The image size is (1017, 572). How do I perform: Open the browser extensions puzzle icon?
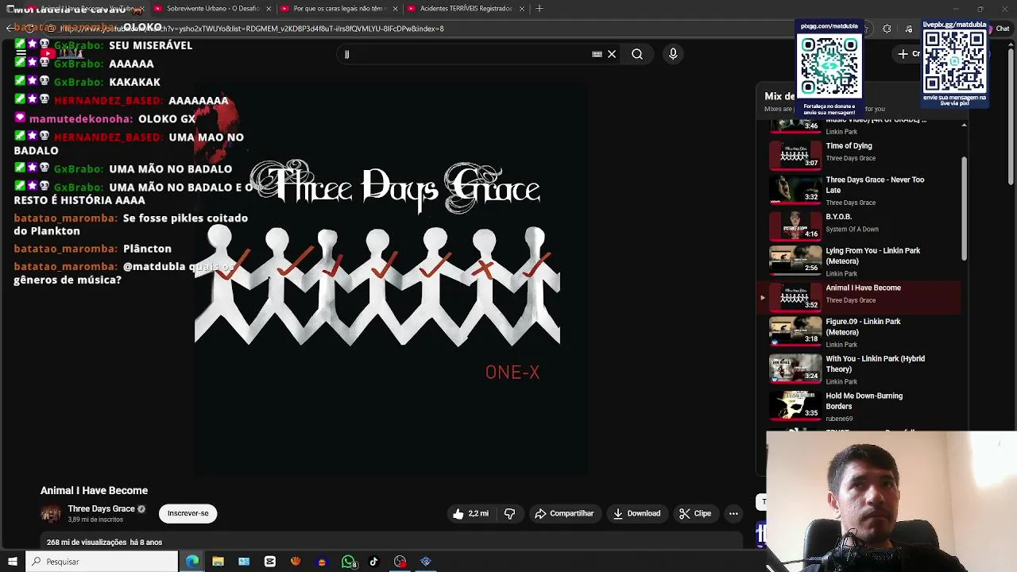point(887,29)
